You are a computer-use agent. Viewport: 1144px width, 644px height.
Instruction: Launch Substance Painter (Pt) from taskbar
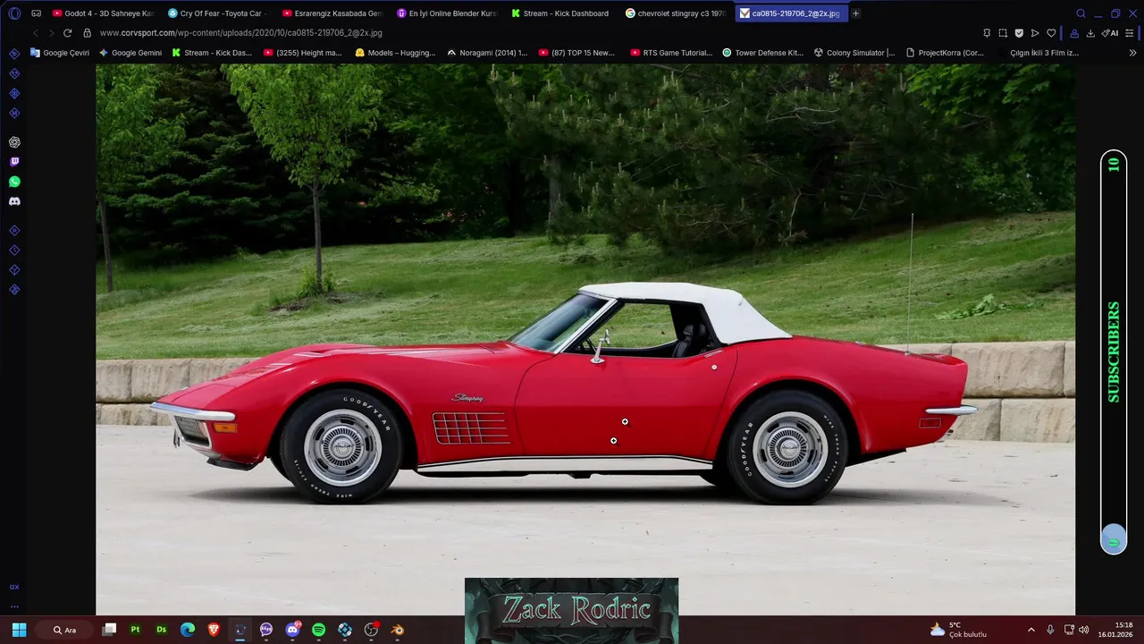pos(136,630)
